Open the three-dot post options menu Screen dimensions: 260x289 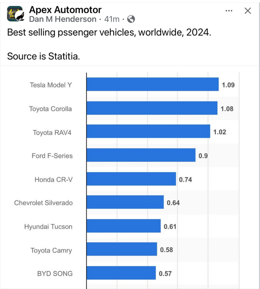tap(229, 11)
